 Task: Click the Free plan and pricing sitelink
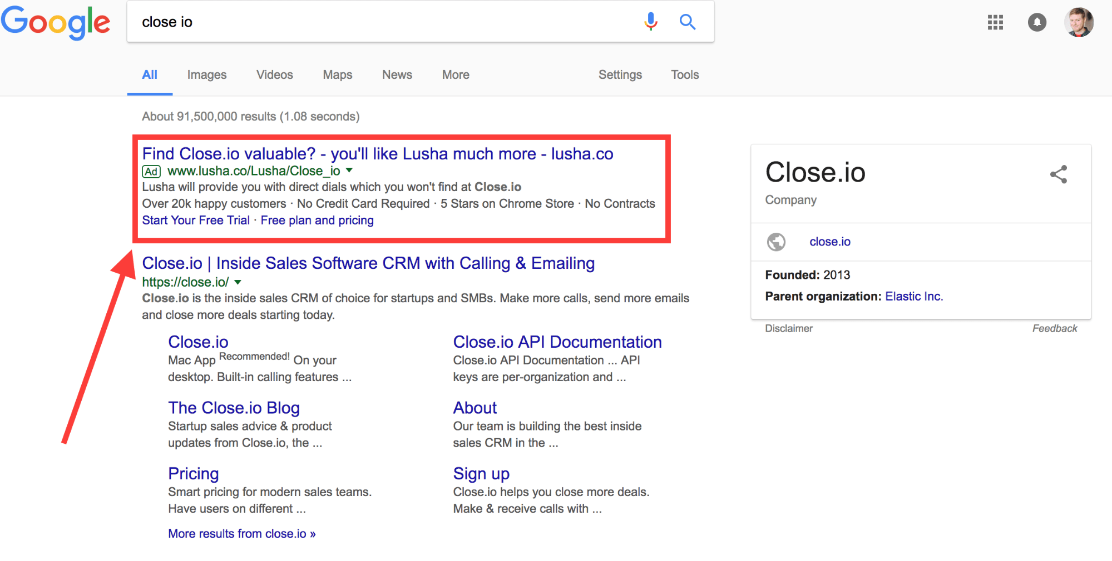point(317,220)
